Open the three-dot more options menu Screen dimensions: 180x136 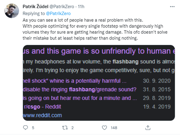tap(172, 7)
